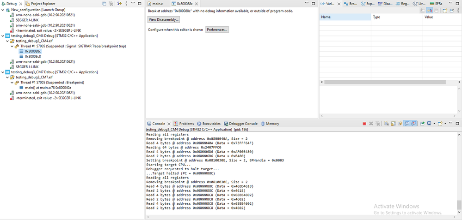Open the Executables tab
This screenshot has width=462, height=220.
[209, 124]
